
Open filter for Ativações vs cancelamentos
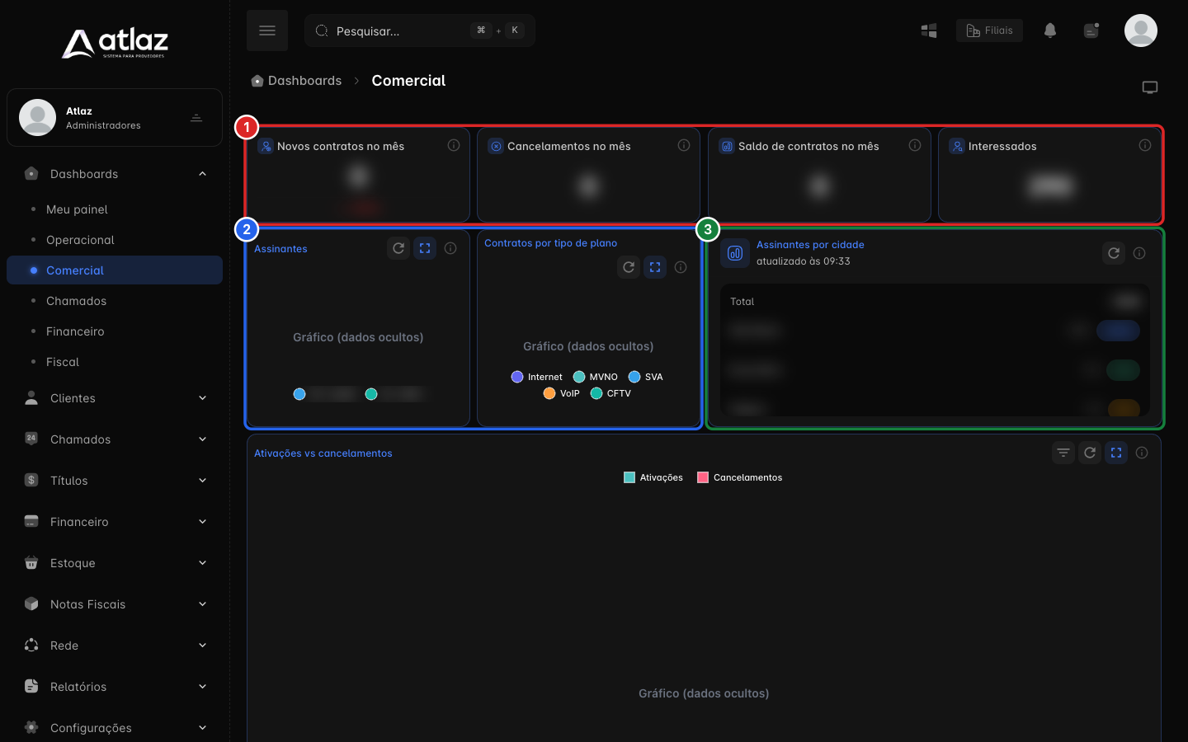tap(1063, 453)
